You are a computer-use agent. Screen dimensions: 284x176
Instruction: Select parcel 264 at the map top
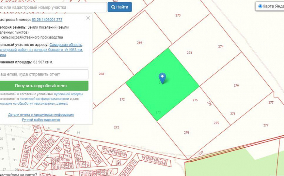coord(115,2)
